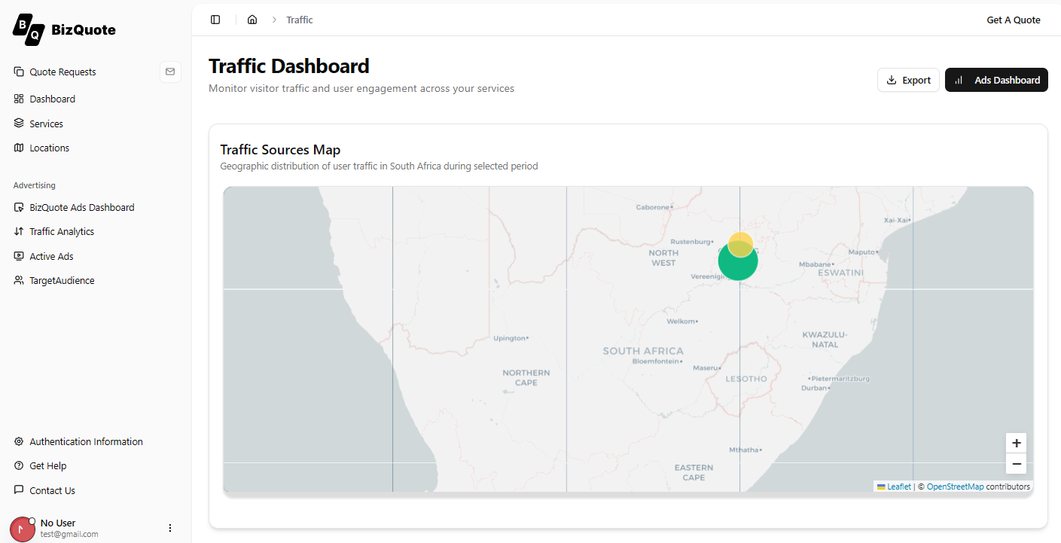This screenshot has width=1061, height=543.
Task: Go to Dashboard in sidebar
Action: click(x=52, y=99)
